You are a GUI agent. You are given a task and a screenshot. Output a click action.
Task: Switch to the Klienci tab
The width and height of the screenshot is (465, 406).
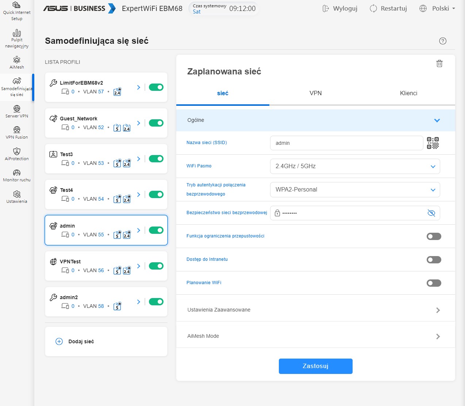408,93
